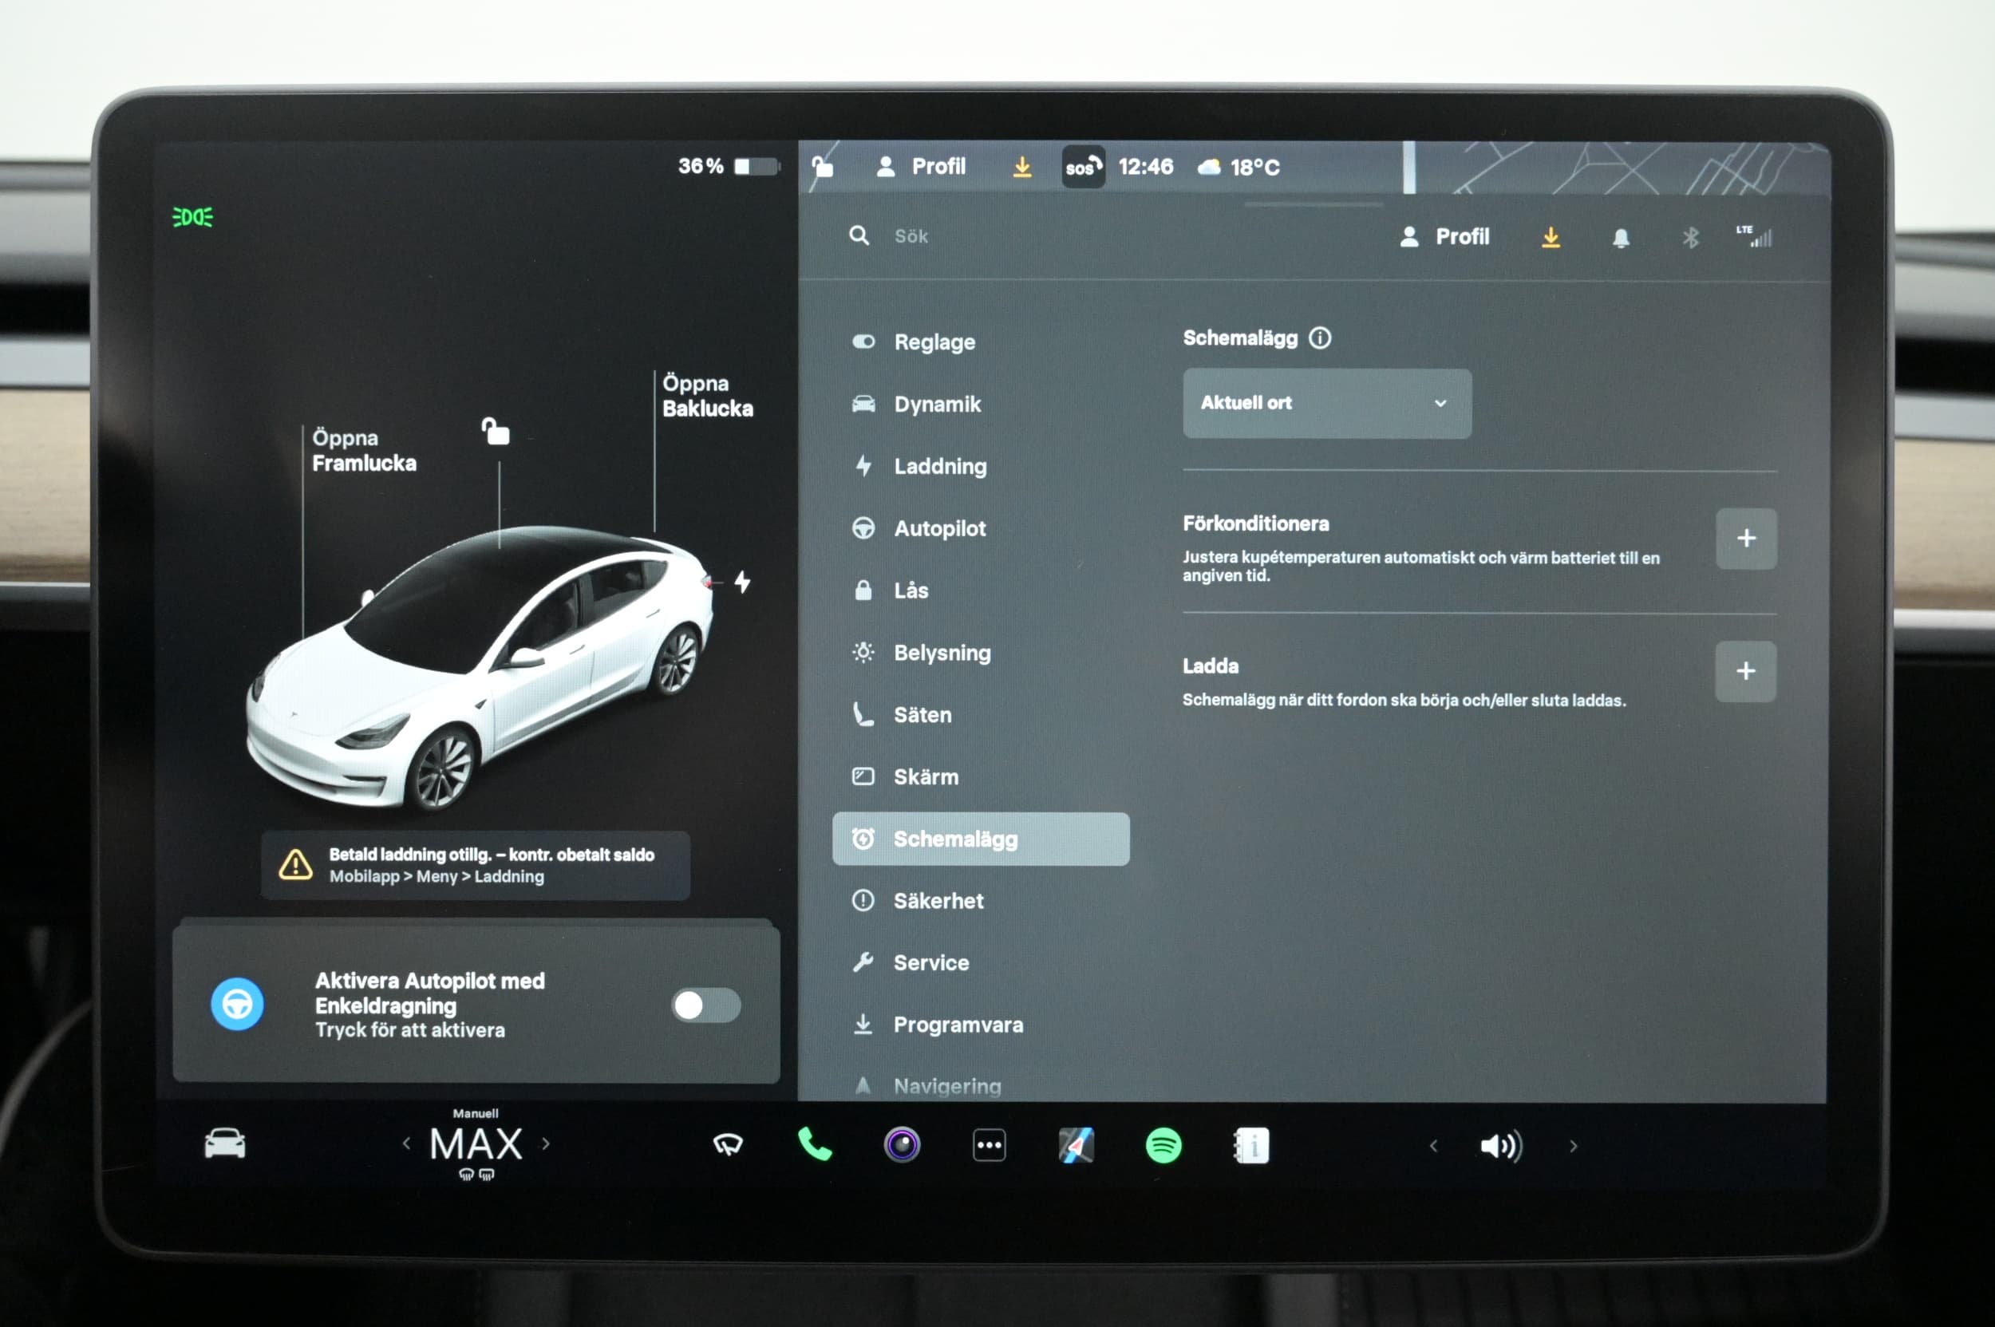Increase temperature with the right chevron by MAX
The image size is (1995, 1327).
click(546, 1143)
